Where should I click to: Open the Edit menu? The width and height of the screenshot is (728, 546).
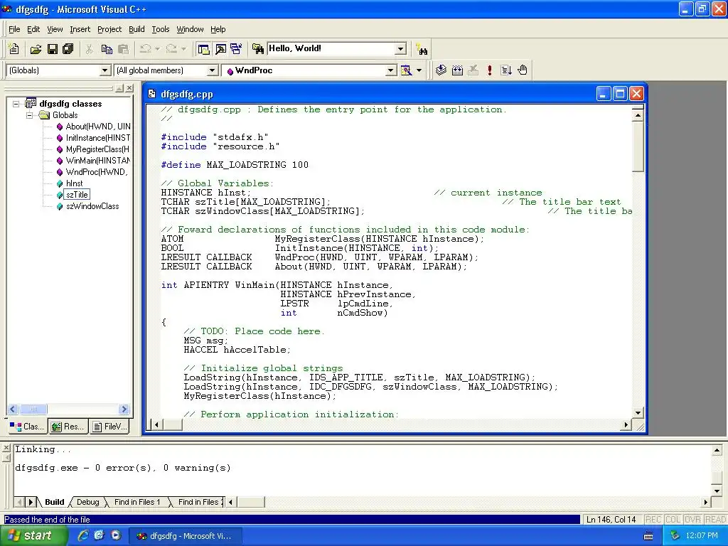coord(33,29)
